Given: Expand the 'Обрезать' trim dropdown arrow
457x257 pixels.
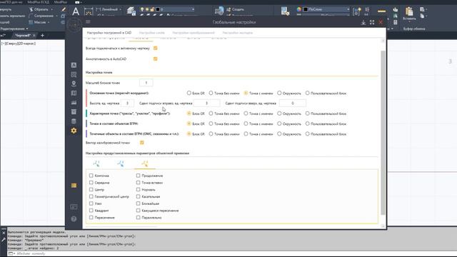Looking at the screenshot, I should tap(51, 9).
